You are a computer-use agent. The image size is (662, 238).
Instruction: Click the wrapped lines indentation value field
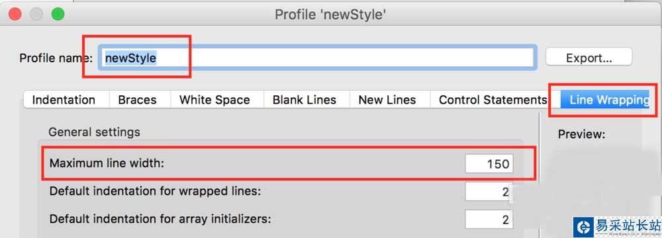[489, 192]
